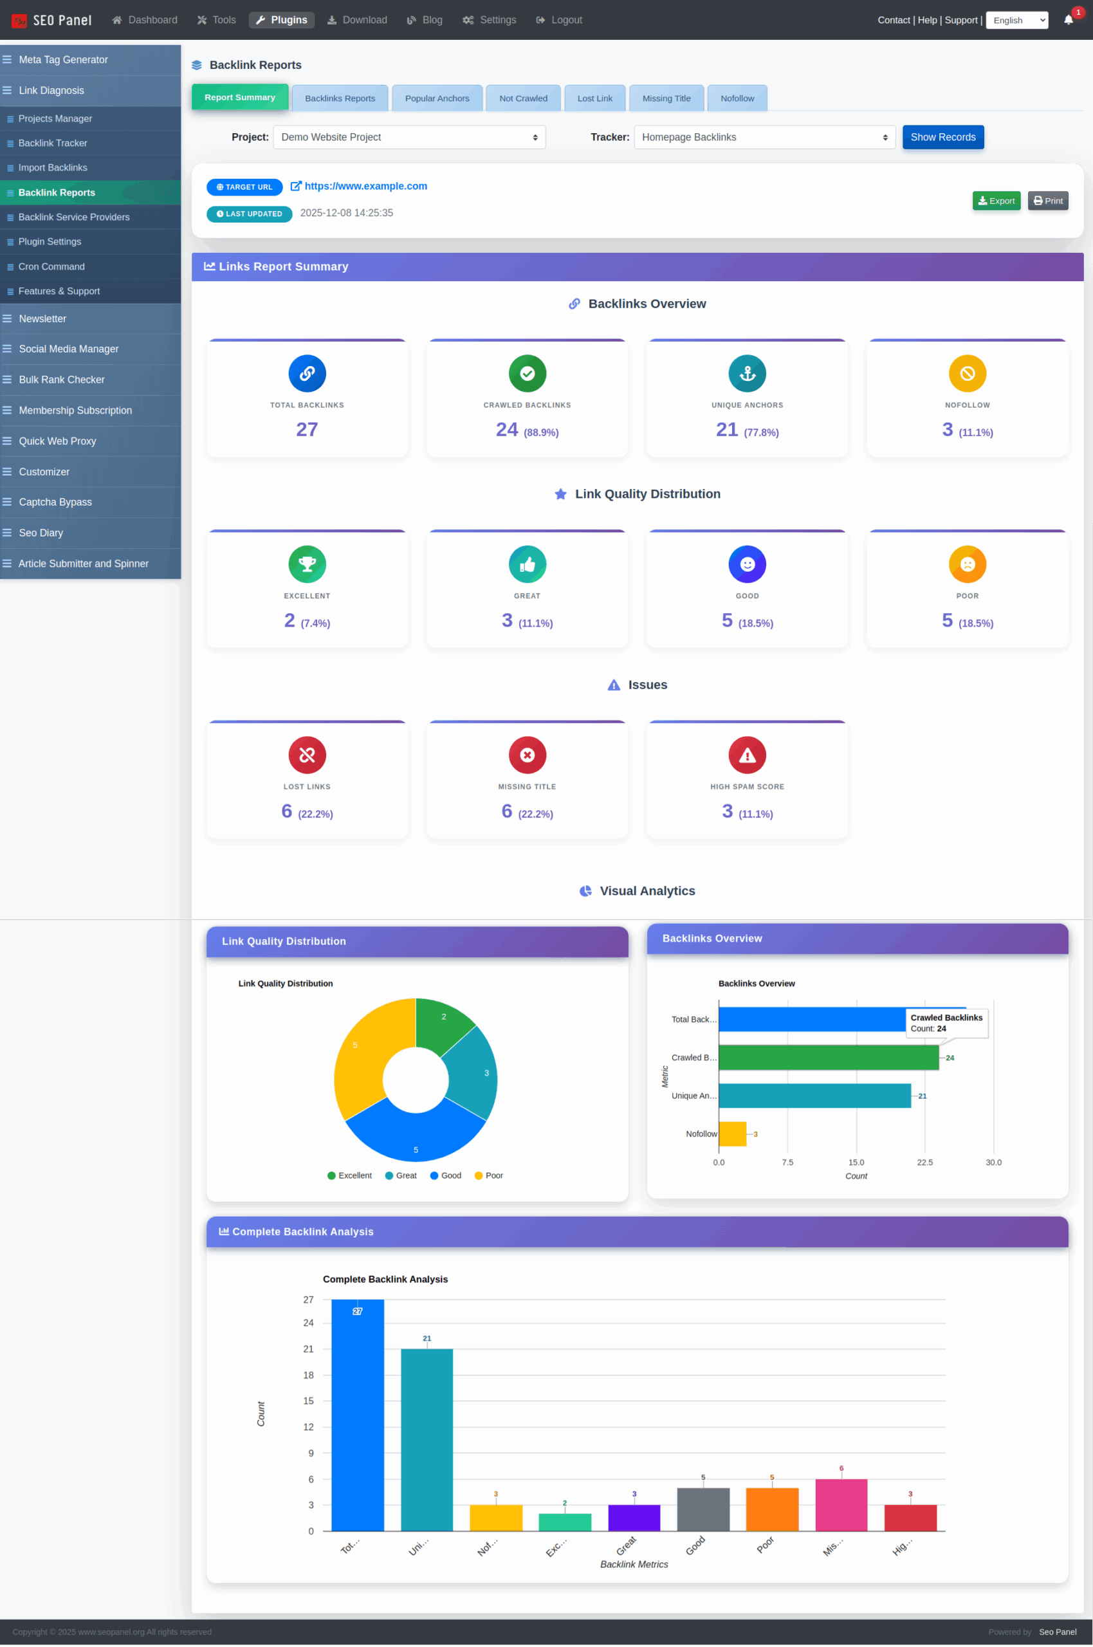Toggle the Poor legend entry in pie chart
Image resolution: width=1093 pixels, height=1647 pixels.
(x=489, y=1176)
